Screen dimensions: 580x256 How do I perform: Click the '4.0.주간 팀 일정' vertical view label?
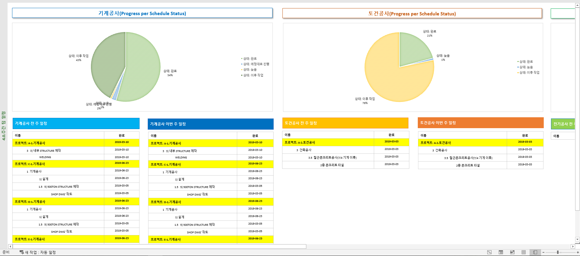click(x=4, y=126)
